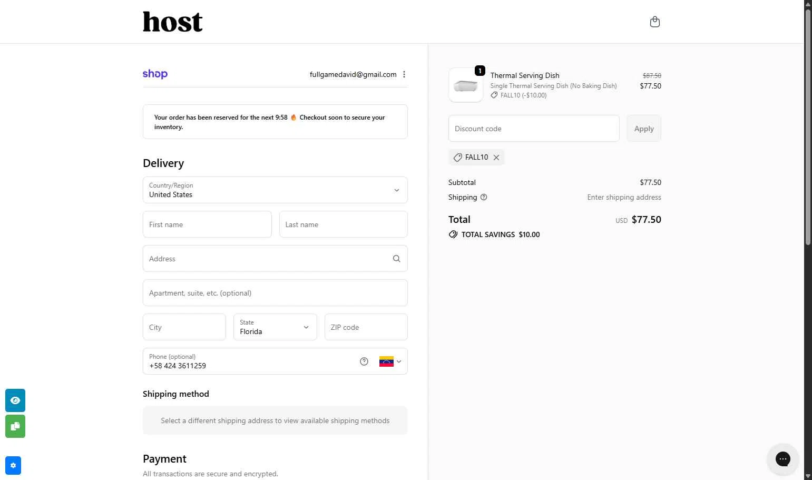Click the page vertical scrollbar
Viewport: 812px width, 480px height.
[x=808, y=126]
